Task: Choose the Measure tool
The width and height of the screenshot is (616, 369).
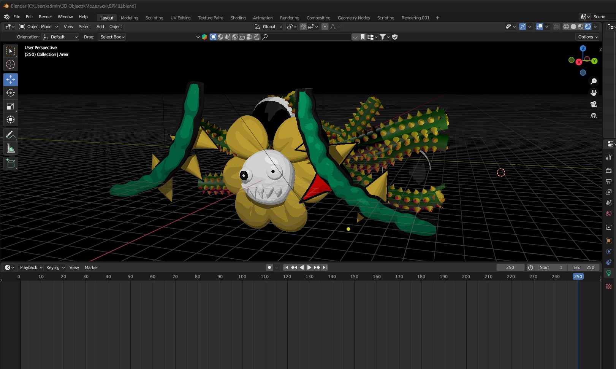Action: pyautogui.click(x=11, y=148)
